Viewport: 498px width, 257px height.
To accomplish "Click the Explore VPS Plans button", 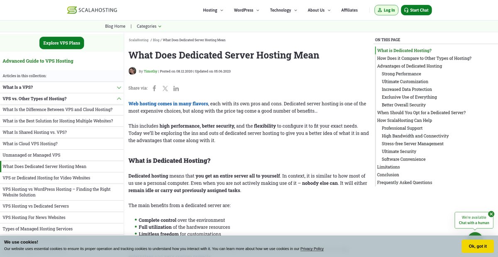I will [x=62, y=43].
